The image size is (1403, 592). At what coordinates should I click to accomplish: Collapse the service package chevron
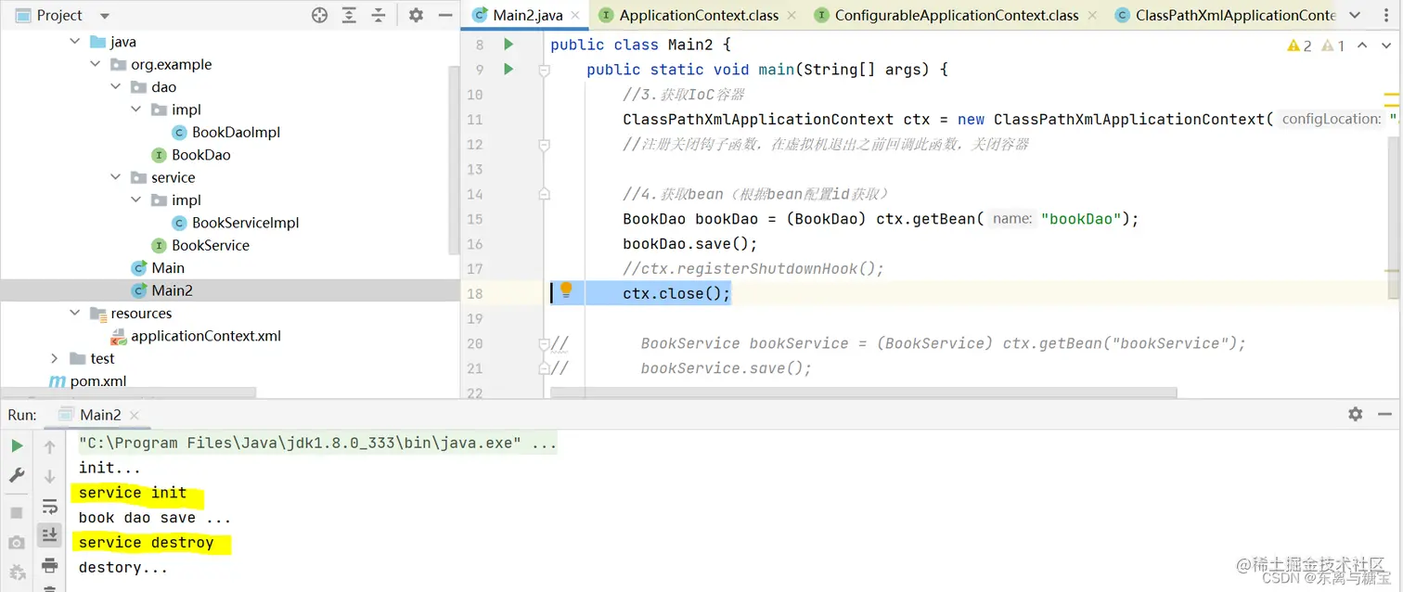[x=116, y=177]
